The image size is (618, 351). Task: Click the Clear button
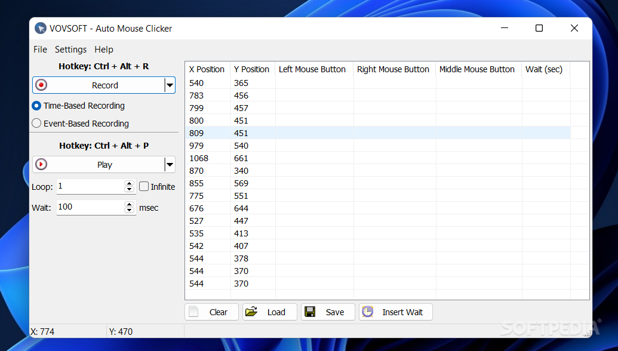(211, 312)
